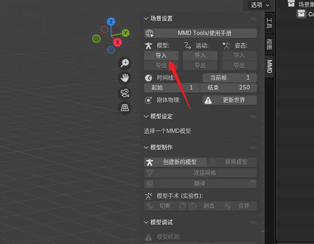Screen dimensions: 314x244
Task: Click 剥去 model surgery button
Action: click(205, 206)
